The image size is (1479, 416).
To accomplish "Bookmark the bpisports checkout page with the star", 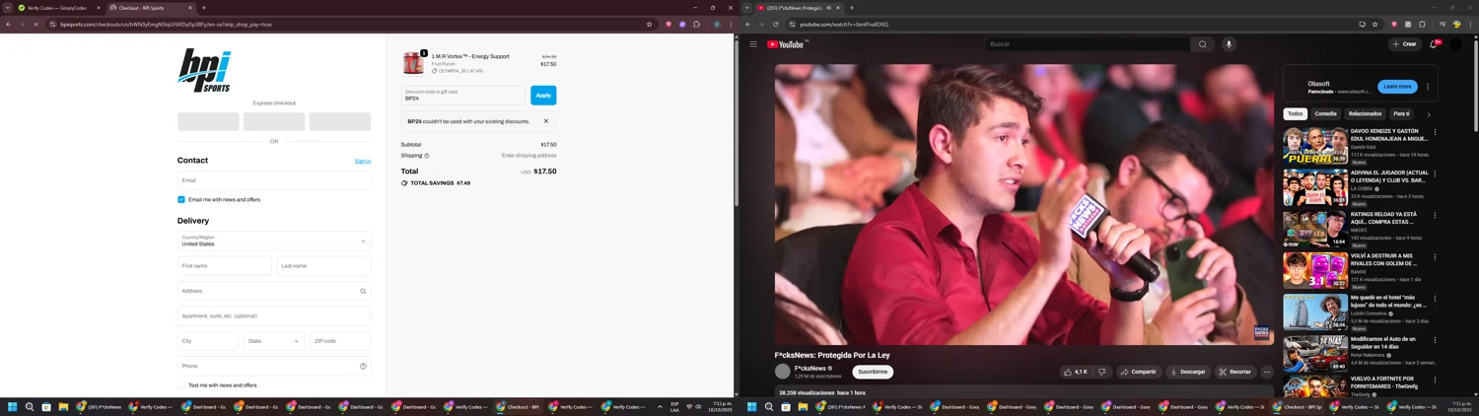I will 649,25.
